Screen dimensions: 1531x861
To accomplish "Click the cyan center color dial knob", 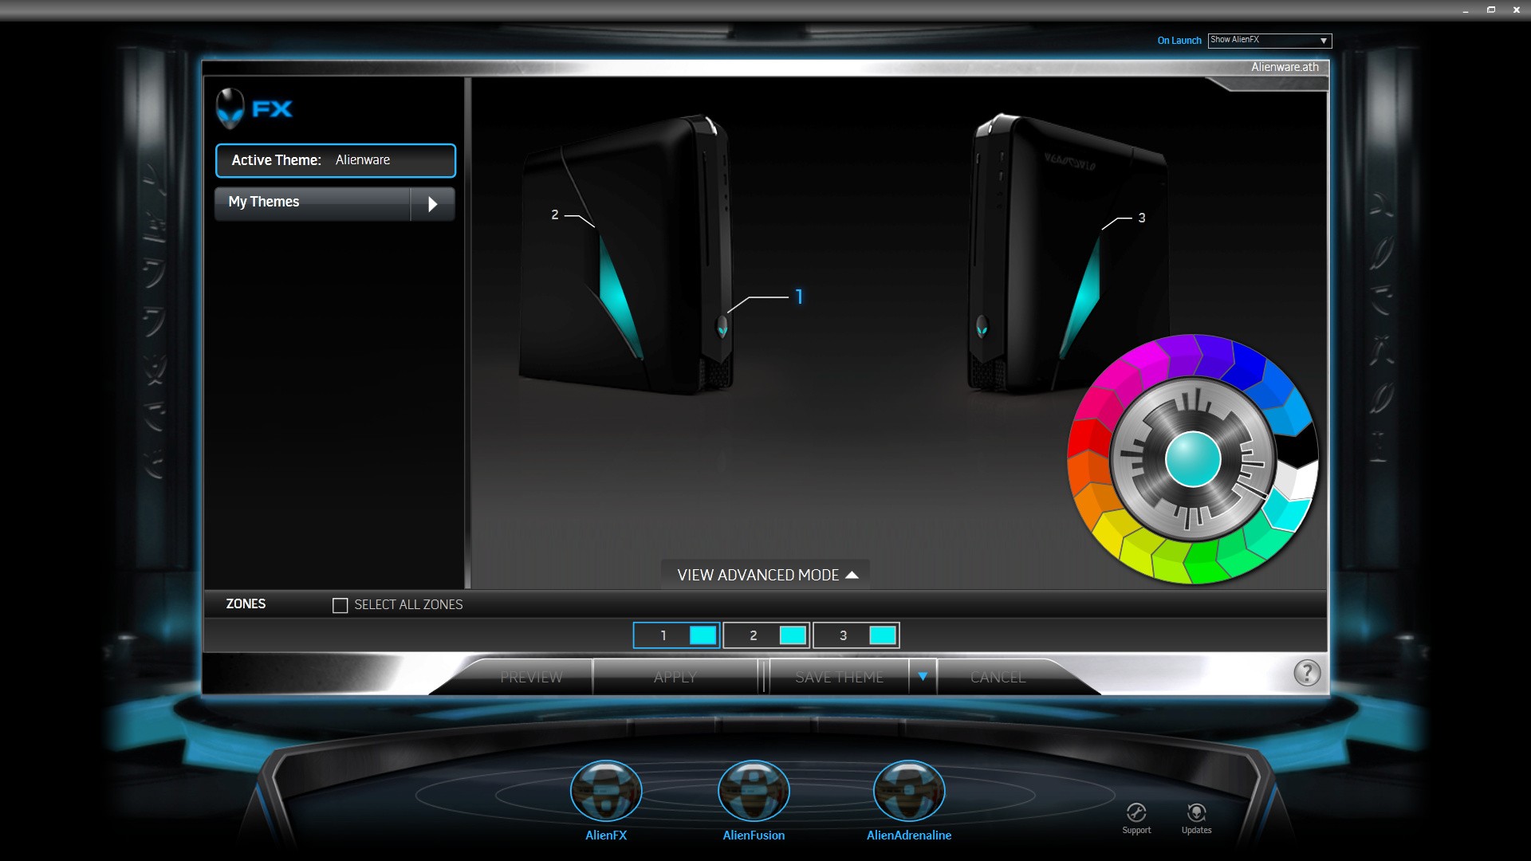I will pos(1193,459).
